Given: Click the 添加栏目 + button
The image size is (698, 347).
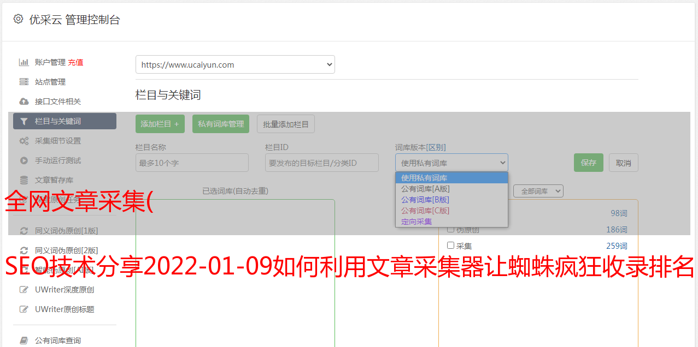Looking at the screenshot, I should pyautogui.click(x=160, y=124).
